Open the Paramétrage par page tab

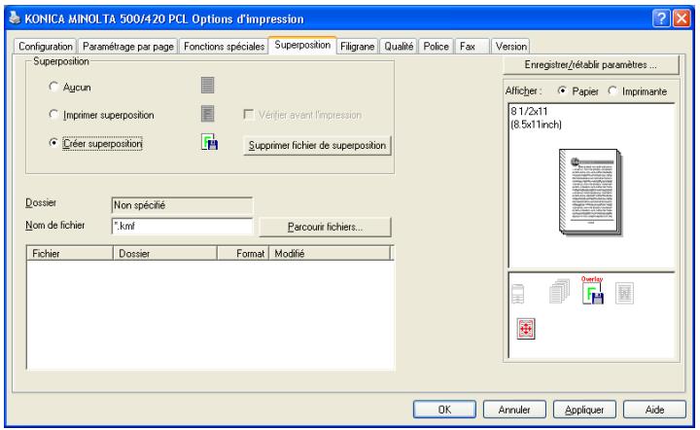point(128,47)
